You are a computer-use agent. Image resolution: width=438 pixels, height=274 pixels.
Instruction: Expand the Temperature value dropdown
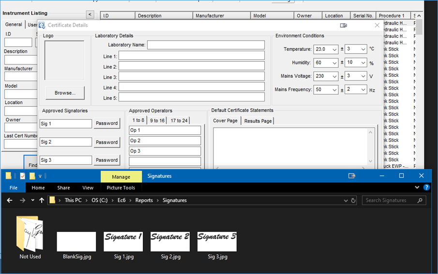click(333, 49)
